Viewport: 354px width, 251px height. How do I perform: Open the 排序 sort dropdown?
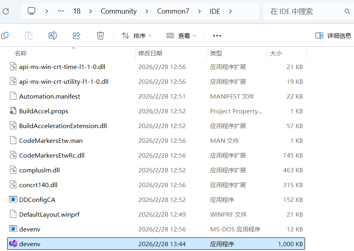(136, 36)
